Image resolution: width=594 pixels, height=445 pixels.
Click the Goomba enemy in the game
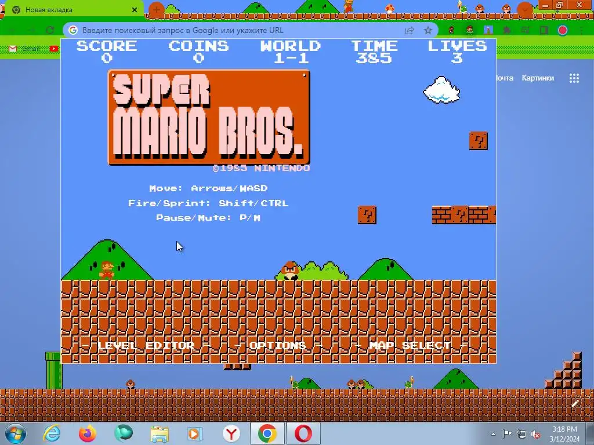[290, 271]
